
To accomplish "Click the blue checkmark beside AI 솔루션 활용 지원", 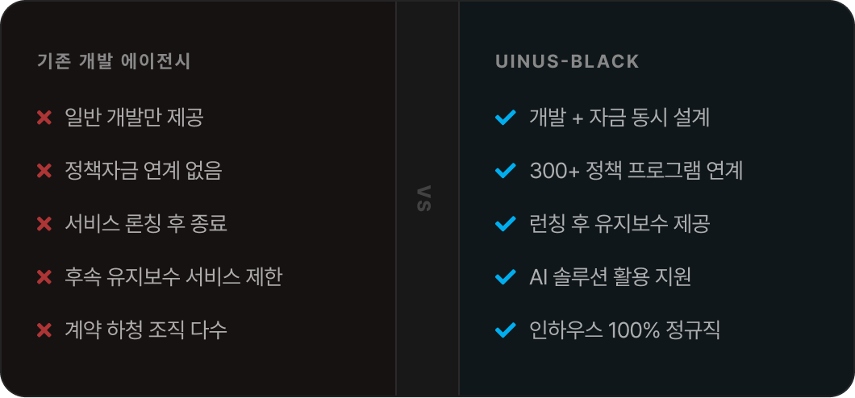I will [505, 277].
